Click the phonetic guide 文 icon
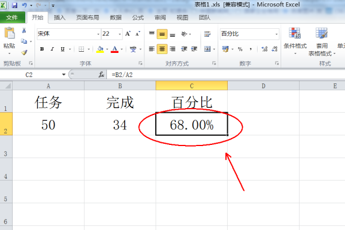This screenshot has width=345, height=230. pos(133,49)
